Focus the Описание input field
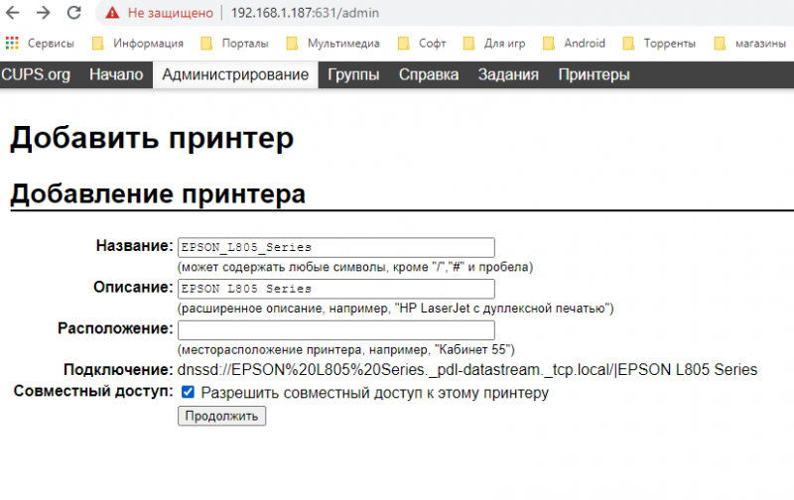This screenshot has width=794, height=500. pos(336,289)
